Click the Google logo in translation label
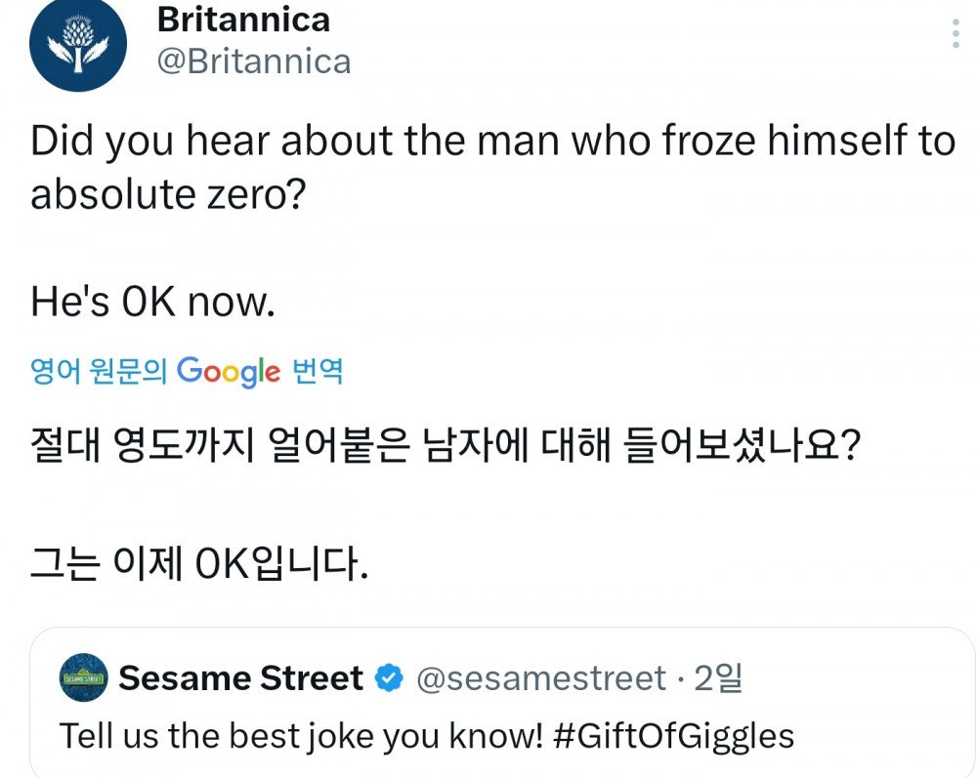Image resolution: width=977 pixels, height=778 pixels. [x=229, y=372]
